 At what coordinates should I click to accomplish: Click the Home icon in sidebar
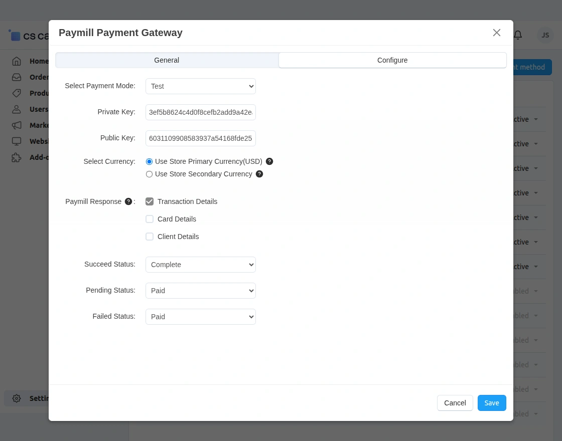click(x=17, y=61)
